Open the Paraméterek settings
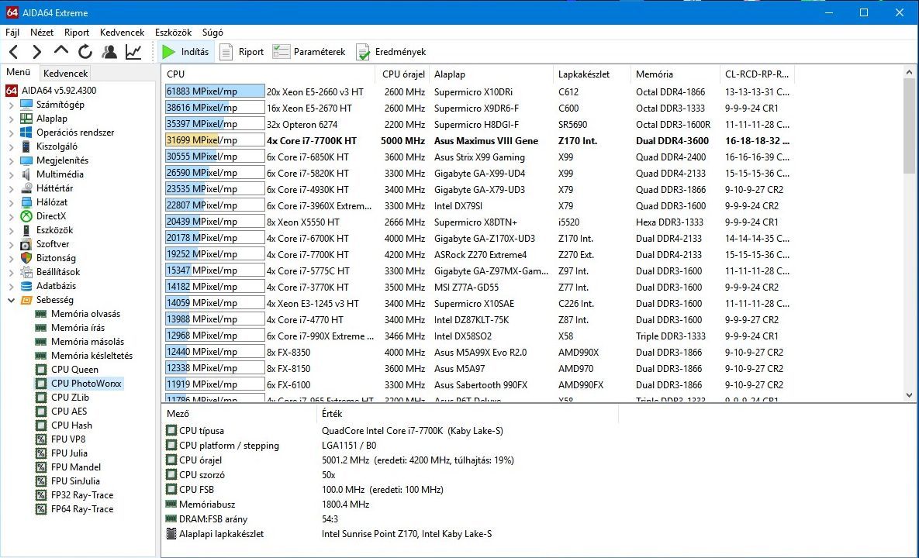Screen dimensions: 919x558 click(x=309, y=52)
